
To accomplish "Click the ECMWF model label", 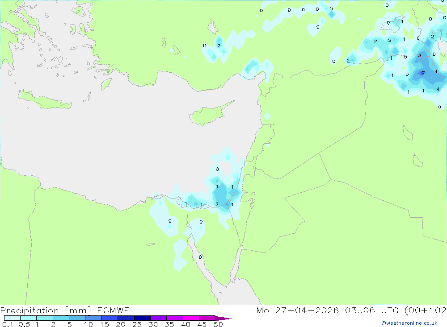I will coord(113,310).
